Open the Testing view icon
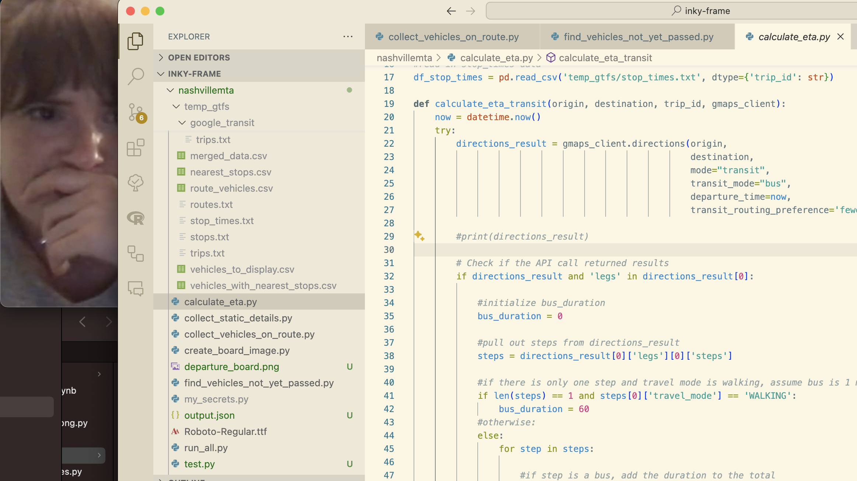The height and width of the screenshot is (481, 857). point(135,183)
